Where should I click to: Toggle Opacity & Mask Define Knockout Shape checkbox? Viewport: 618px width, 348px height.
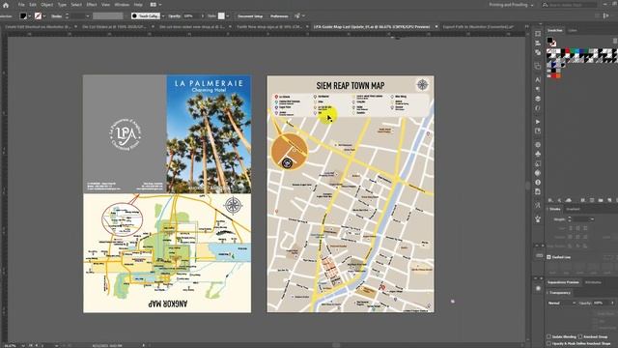[548, 344]
